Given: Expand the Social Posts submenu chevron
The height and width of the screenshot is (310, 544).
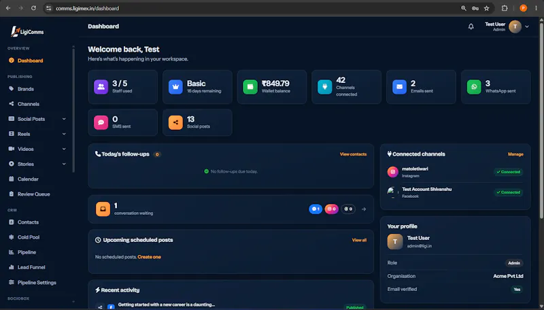Looking at the screenshot, I should click(64, 119).
